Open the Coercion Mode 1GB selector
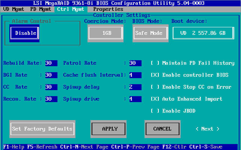 coord(105,33)
